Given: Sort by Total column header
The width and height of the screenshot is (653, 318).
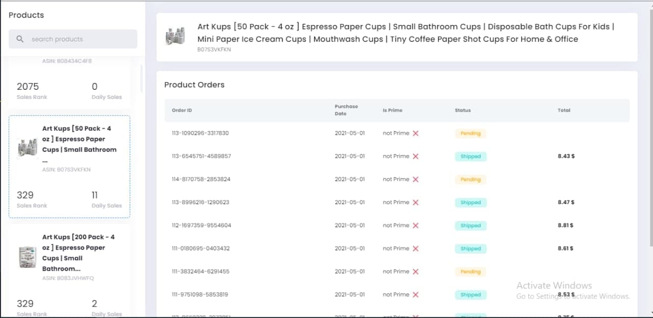Looking at the screenshot, I should 564,110.
